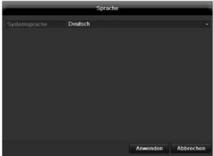The image size is (213, 156).
Task: Show available languages via the Deutsch field
Action: [138, 24]
